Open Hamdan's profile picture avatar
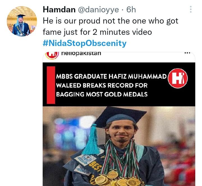Image resolution: width=202 pixels, height=186 pixels. (x=22, y=21)
